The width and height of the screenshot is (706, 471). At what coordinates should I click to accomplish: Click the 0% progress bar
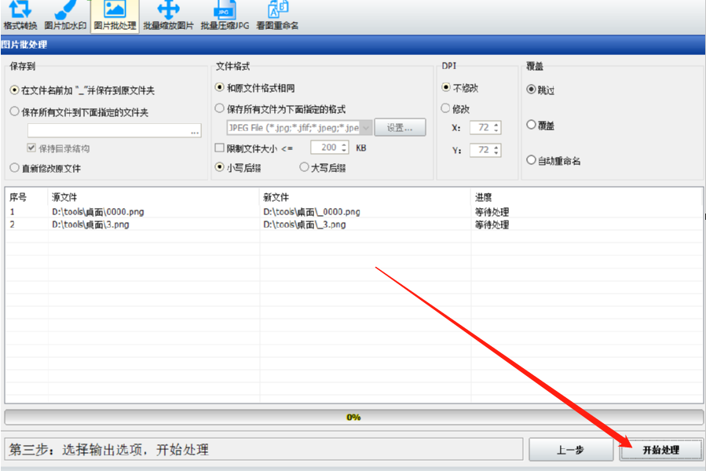point(353,418)
